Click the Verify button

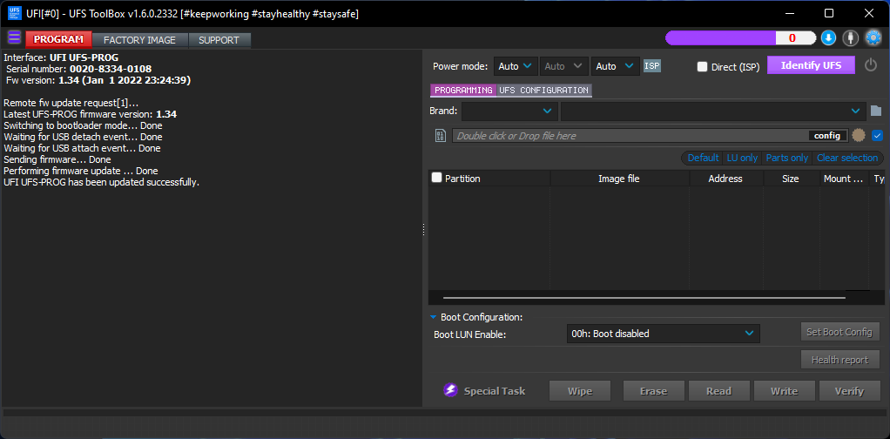tap(849, 391)
